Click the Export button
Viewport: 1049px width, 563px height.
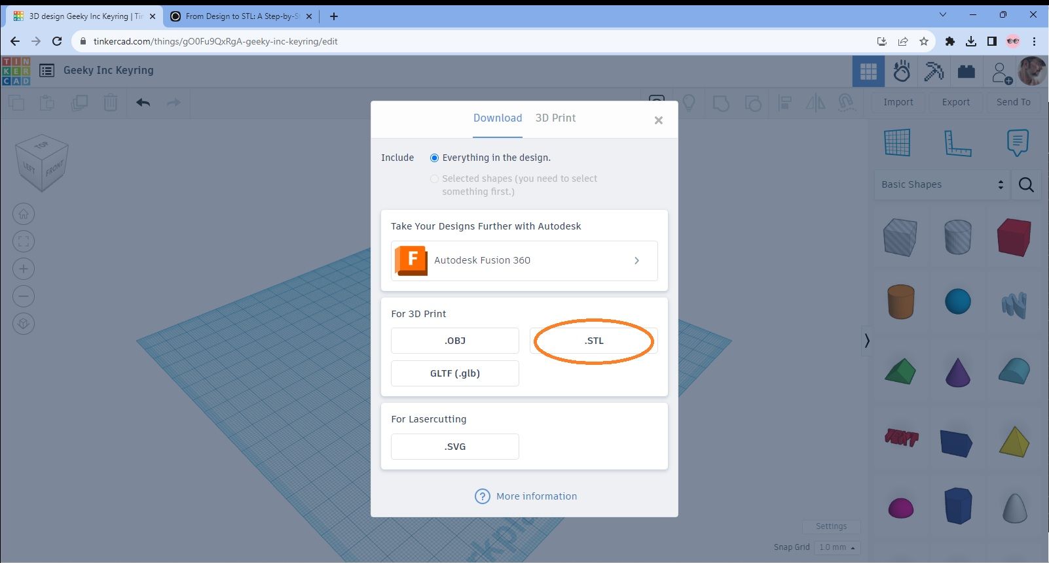coord(956,102)
